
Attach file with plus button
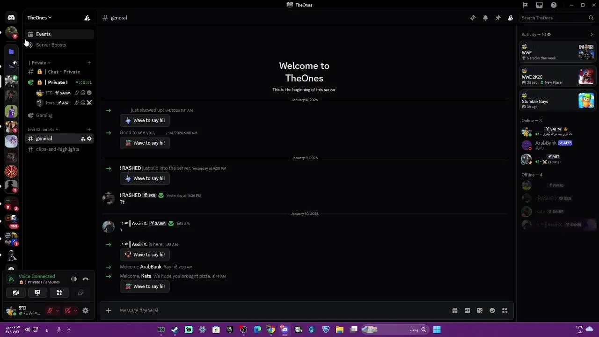click(x=108, y=310)
